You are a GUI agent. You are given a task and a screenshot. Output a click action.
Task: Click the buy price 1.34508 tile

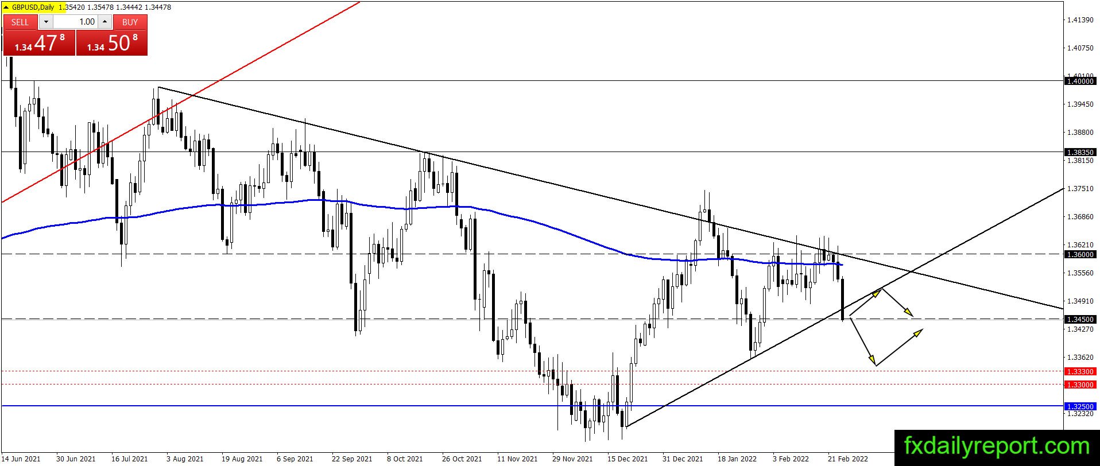[x=112, y=43]
